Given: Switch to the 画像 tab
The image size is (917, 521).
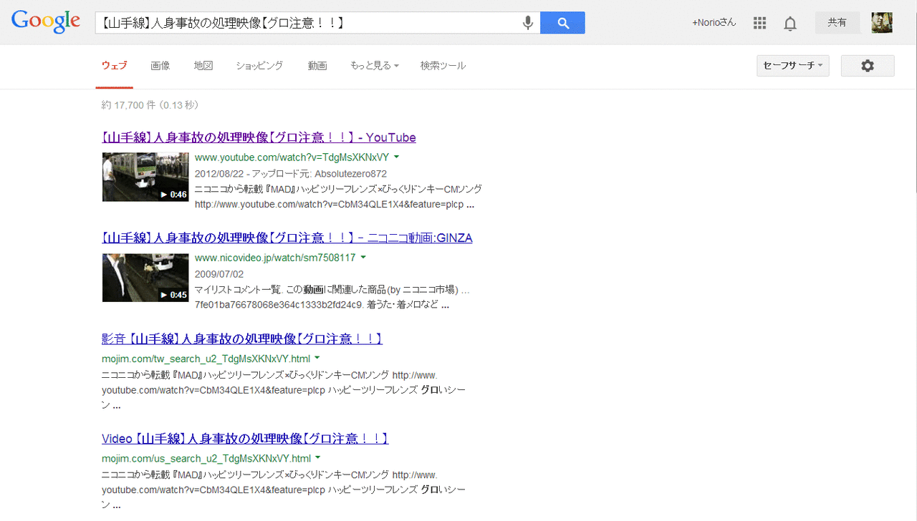Looking at the screenshot, I should tap(160, 66).
